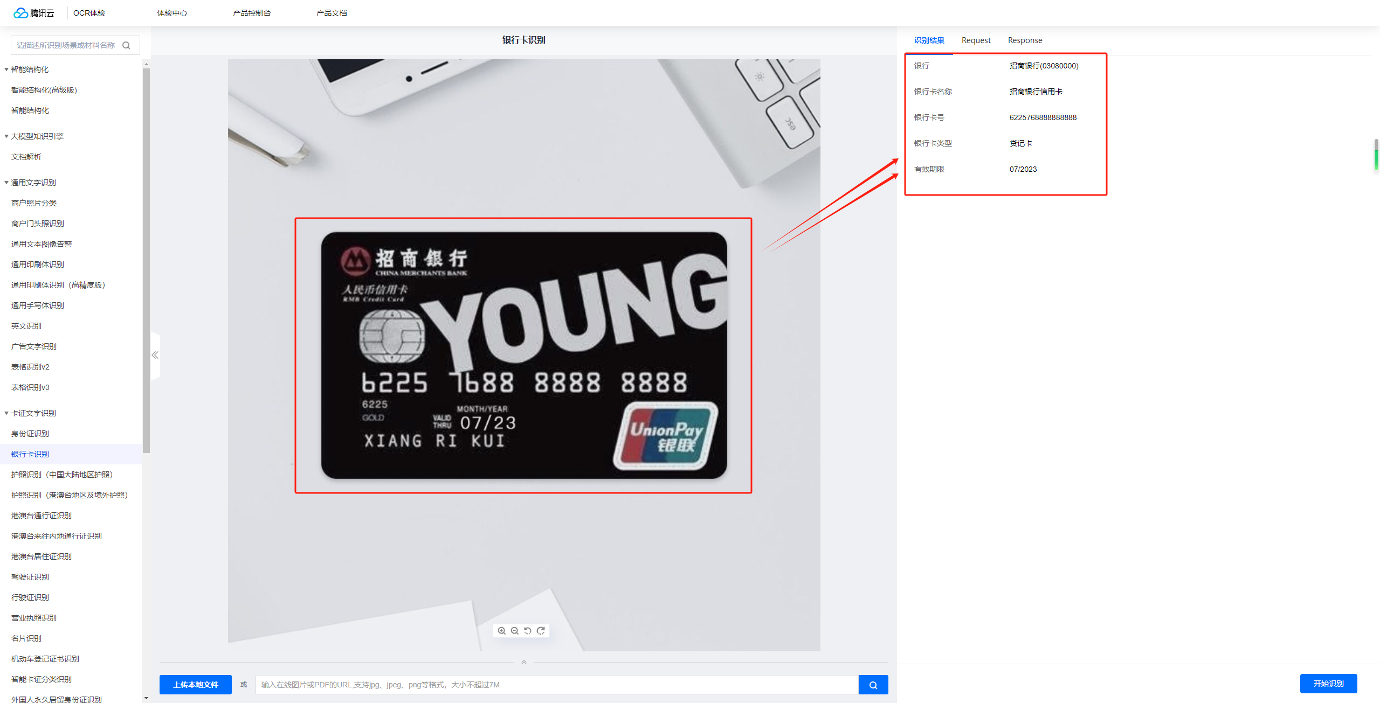Click the sidebar scroll-up arrow

tap(146, 64)
